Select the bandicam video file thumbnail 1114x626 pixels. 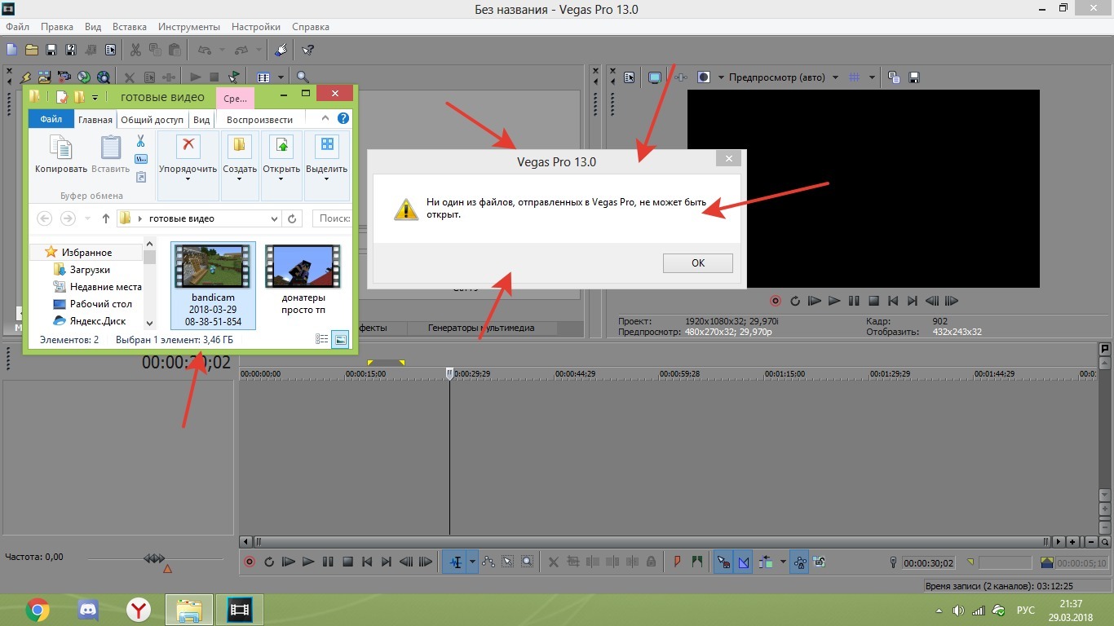click(214, 285)
